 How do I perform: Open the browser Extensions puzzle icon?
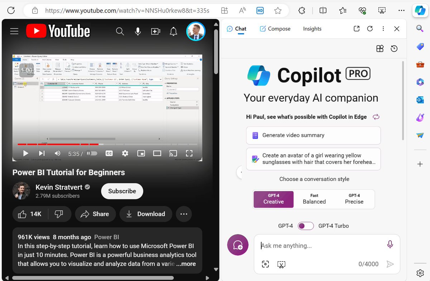coord(302,10)
